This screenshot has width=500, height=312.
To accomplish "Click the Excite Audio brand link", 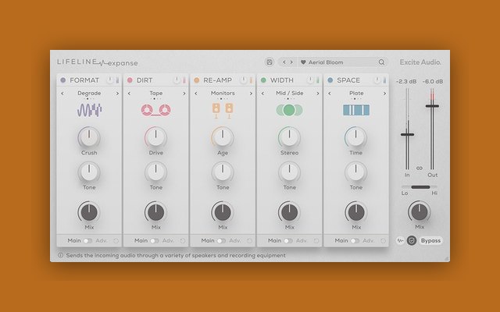I will click(x=420, y=62).
